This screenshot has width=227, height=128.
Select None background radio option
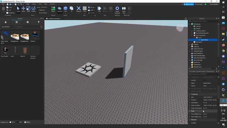pos(25,122)
